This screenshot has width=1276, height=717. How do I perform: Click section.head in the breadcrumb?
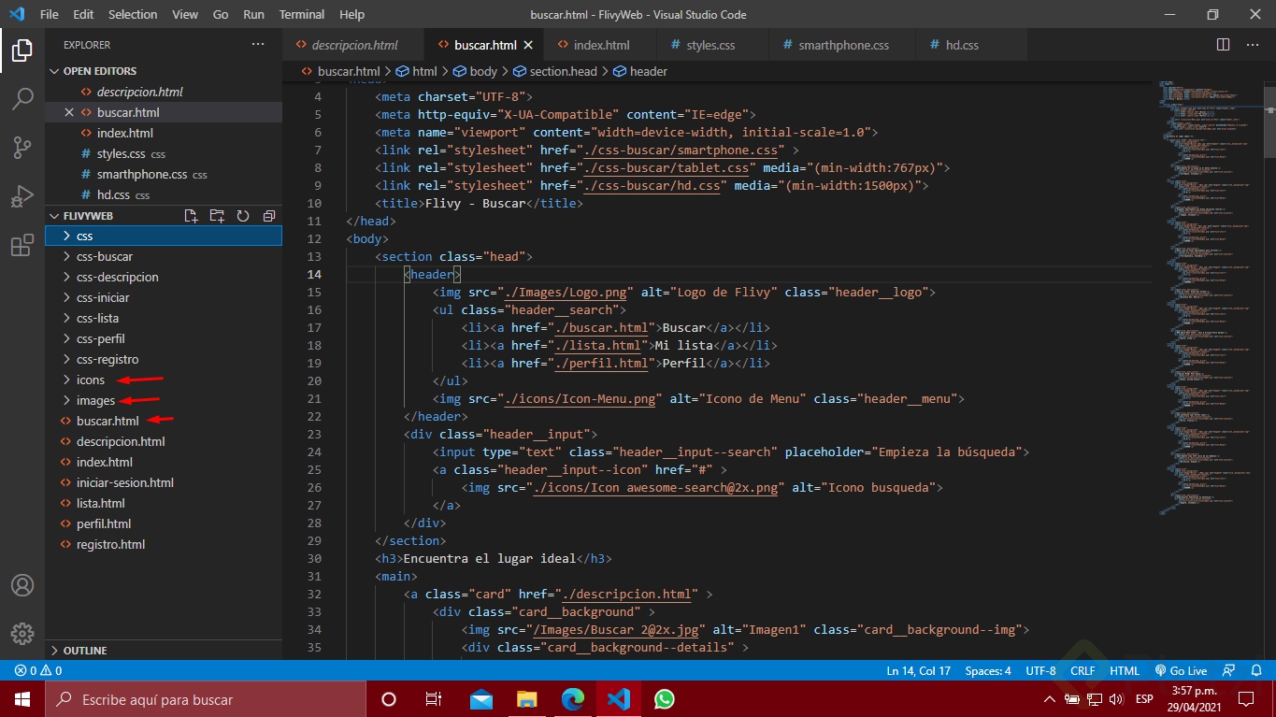pos(554,71)
